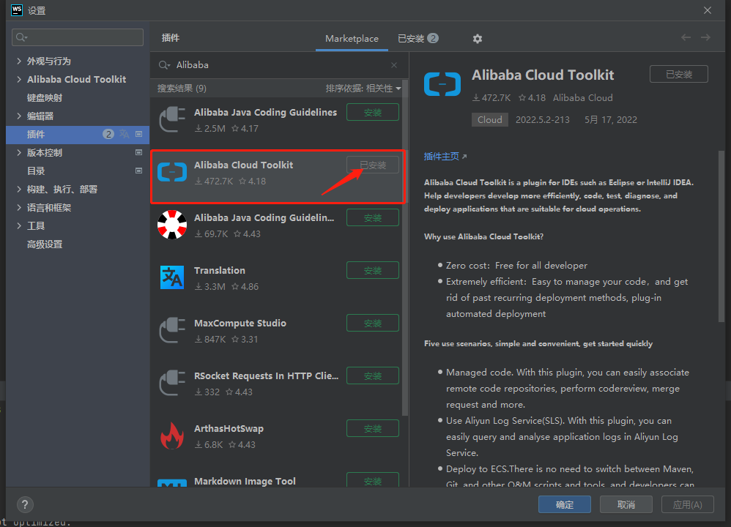
Task: Focus the settings search field
Action: [x=78, y=37]
